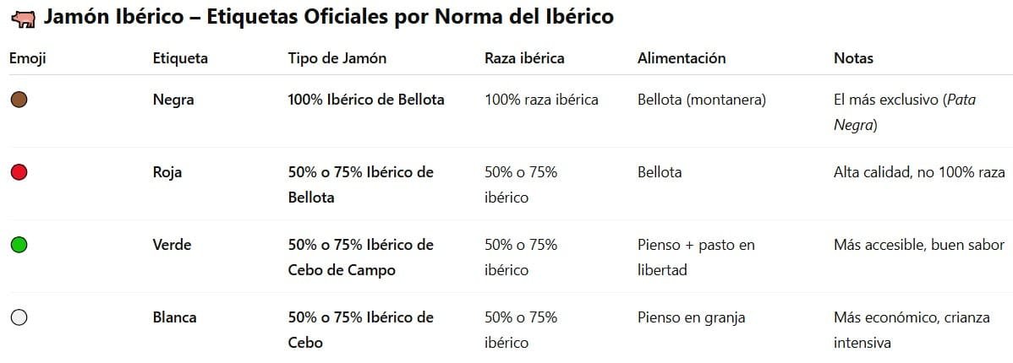Click the 'Más accesible, buen sabor' note

tap(917, 245)
